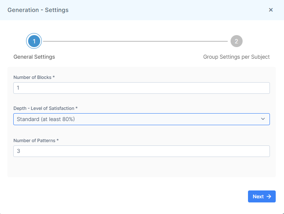
Task: Click the 'Number of Blocks *' label
Action: pos(34,77)
